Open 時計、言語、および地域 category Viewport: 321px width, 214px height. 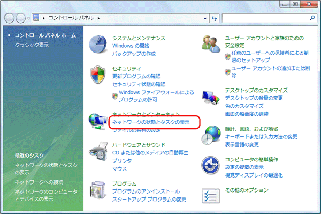[x=251, y=129]
